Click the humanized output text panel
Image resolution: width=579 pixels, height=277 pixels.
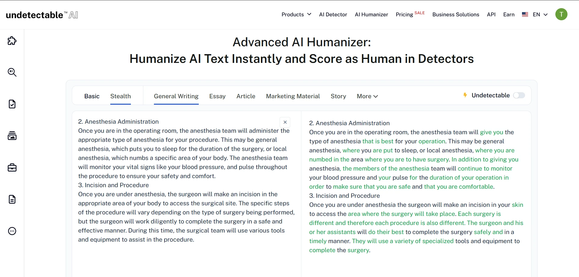tap(416, 194)
